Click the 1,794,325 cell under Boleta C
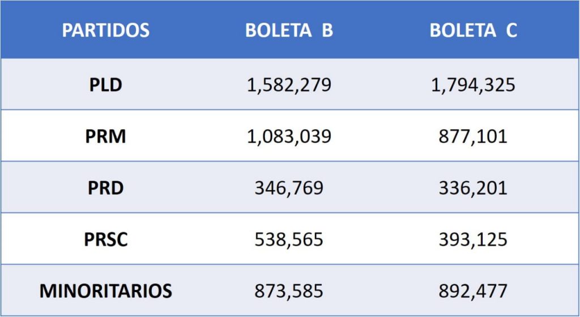 (473, 85)
